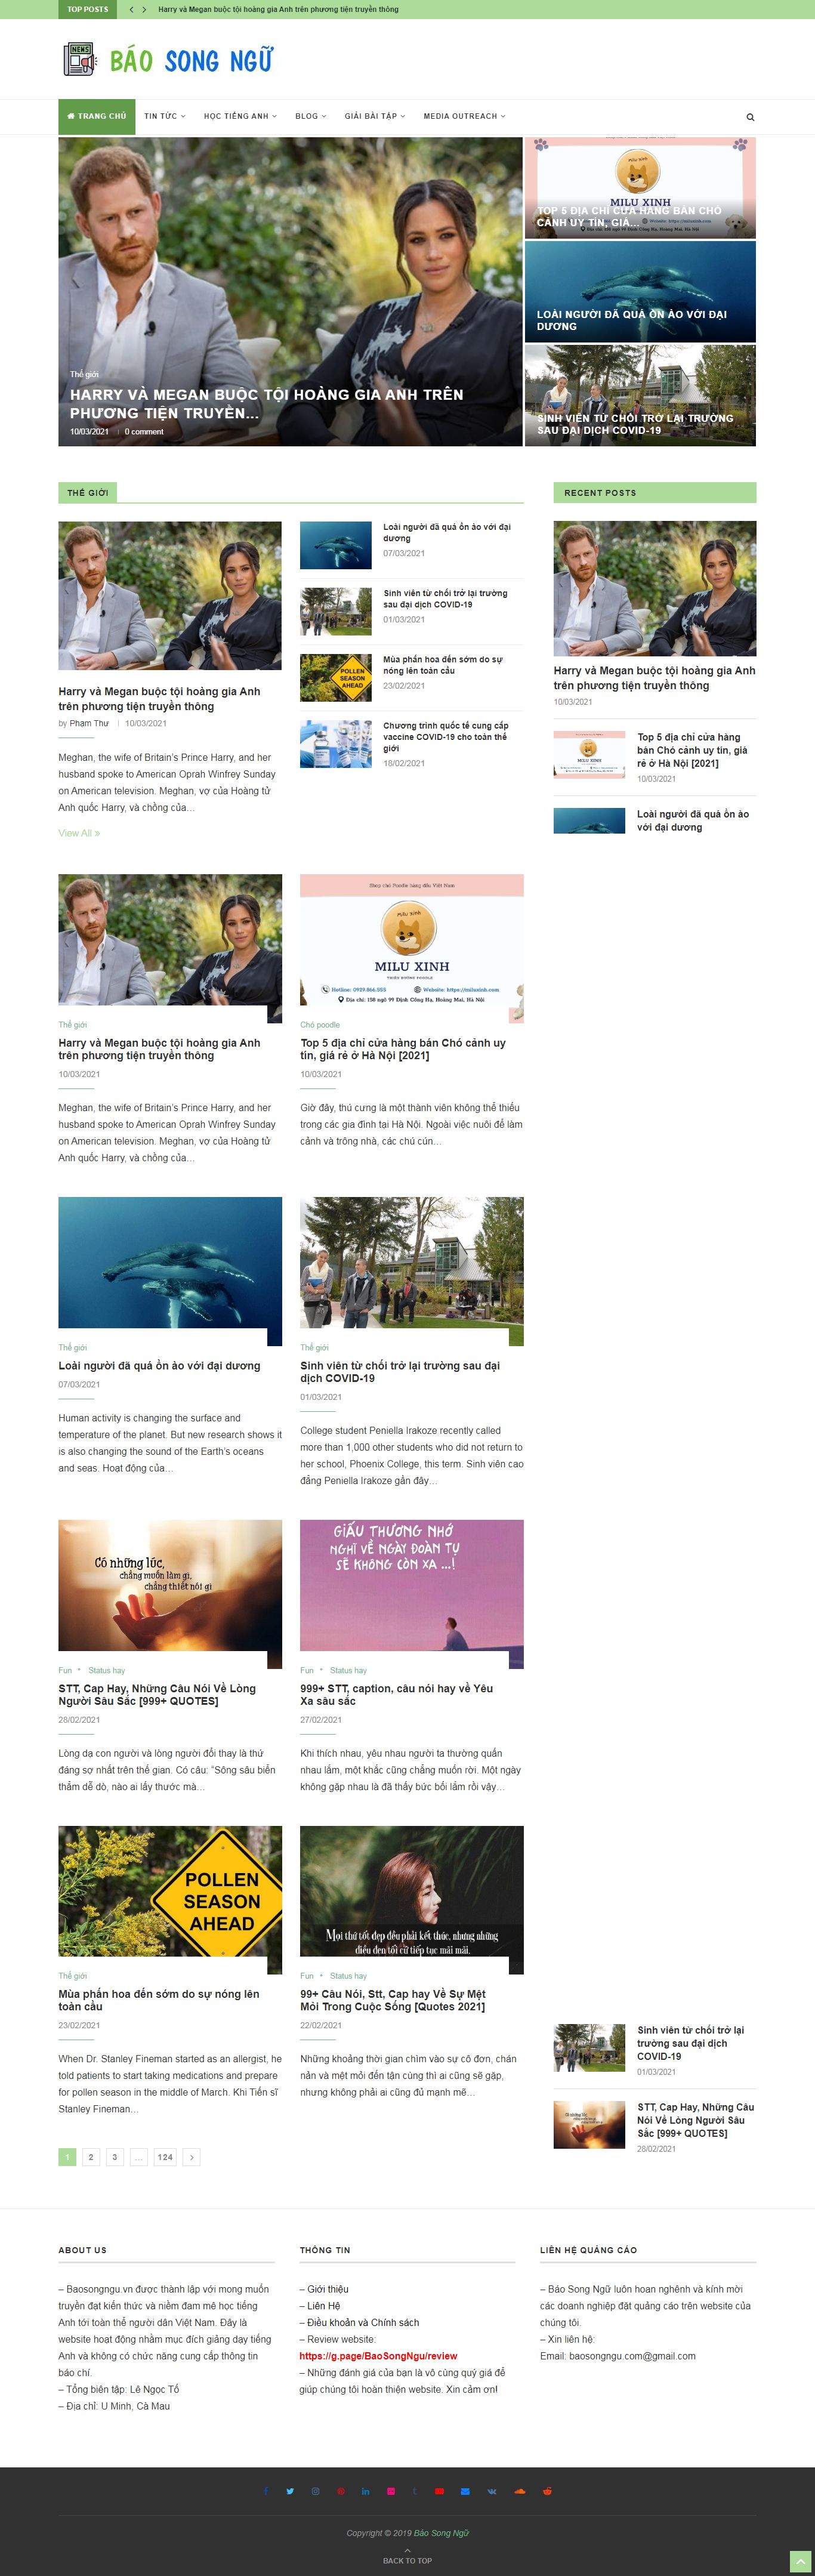Image resolution: width=815 pixels, height=2576 pixels.
Task: Open the Twitter icon in footer
Action: point(290,2491)
